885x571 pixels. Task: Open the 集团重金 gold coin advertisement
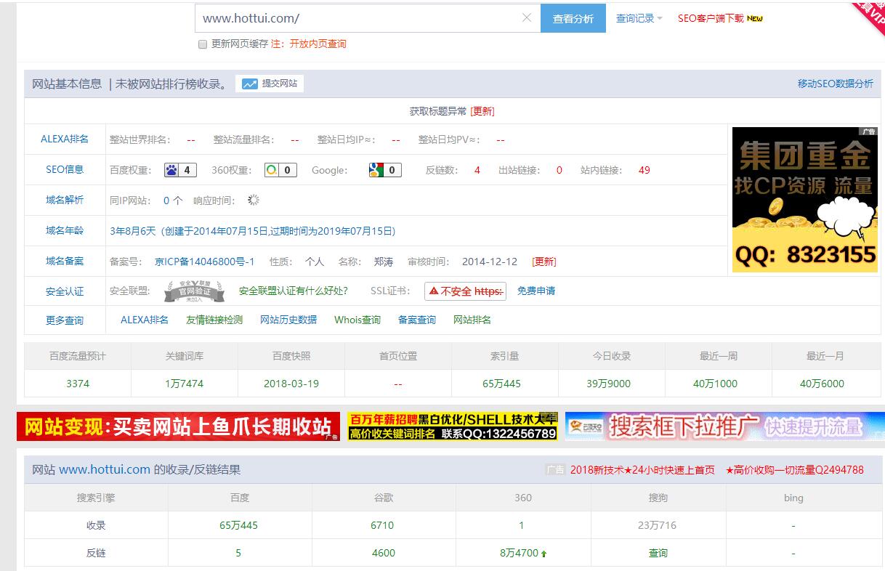(x=804, y=200)
